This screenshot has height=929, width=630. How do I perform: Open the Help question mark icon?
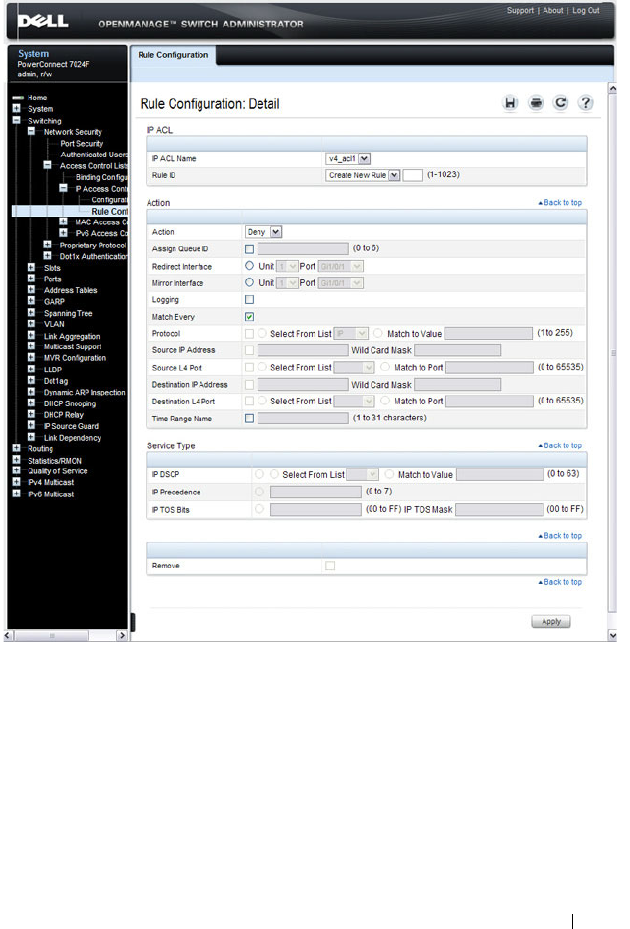(x=585, y=103)
